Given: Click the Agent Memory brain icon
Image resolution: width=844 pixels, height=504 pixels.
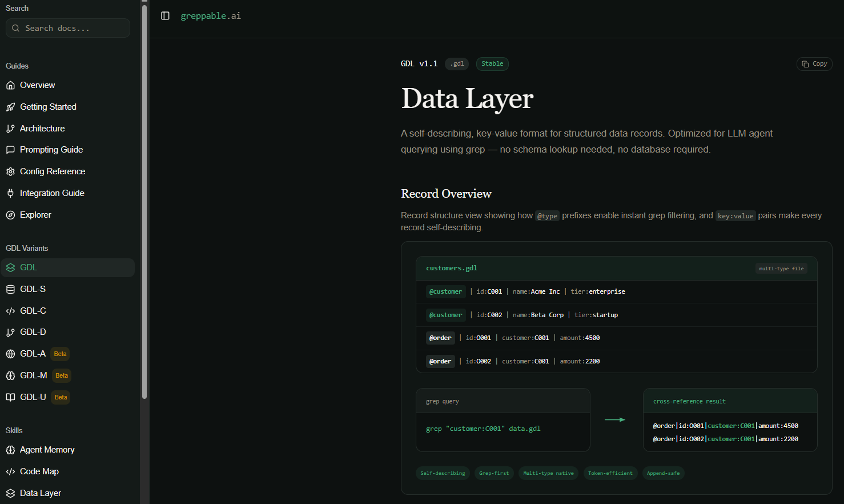Looking at the screenshot, I should [x=10, y=450].
